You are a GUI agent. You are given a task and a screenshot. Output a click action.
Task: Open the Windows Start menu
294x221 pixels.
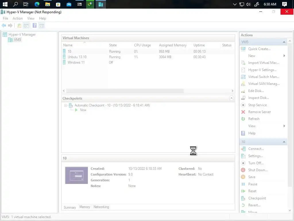click(5, 4)
